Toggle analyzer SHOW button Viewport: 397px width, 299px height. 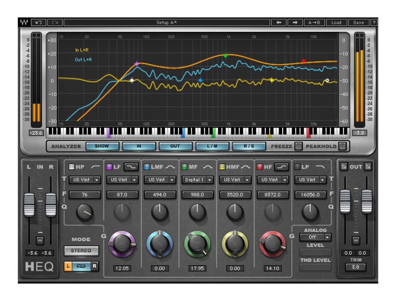pos(102,146)
